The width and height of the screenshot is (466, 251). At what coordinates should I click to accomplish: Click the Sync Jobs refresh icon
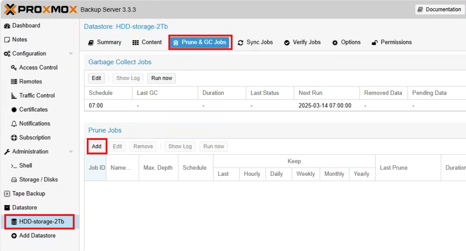(240, 42)
